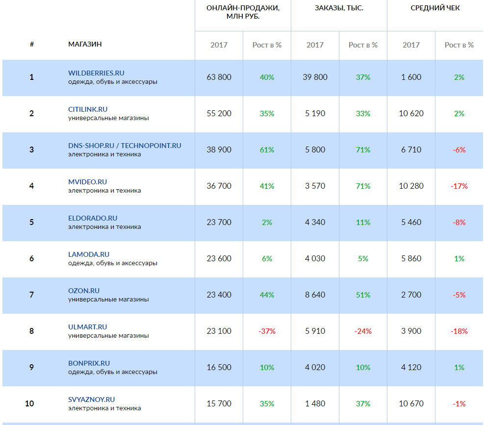This screenshot has width=484, height=425.
Task: Select Svyaznoy orders value 1 480
Action: [x=315, y=403]
